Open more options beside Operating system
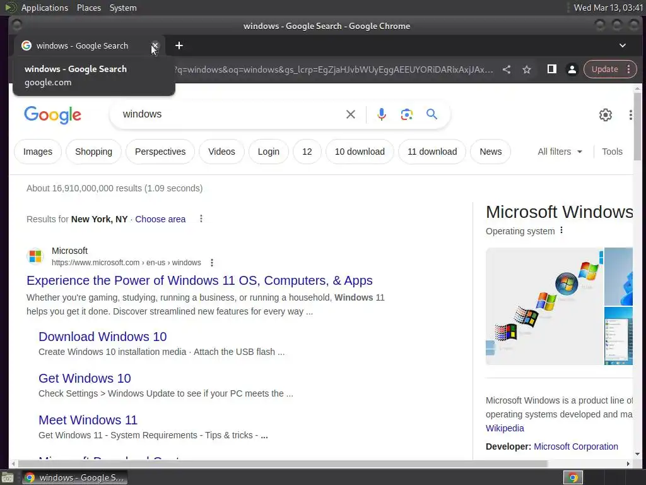This screenshot has height=485, width=646. (x=561, y=231)
